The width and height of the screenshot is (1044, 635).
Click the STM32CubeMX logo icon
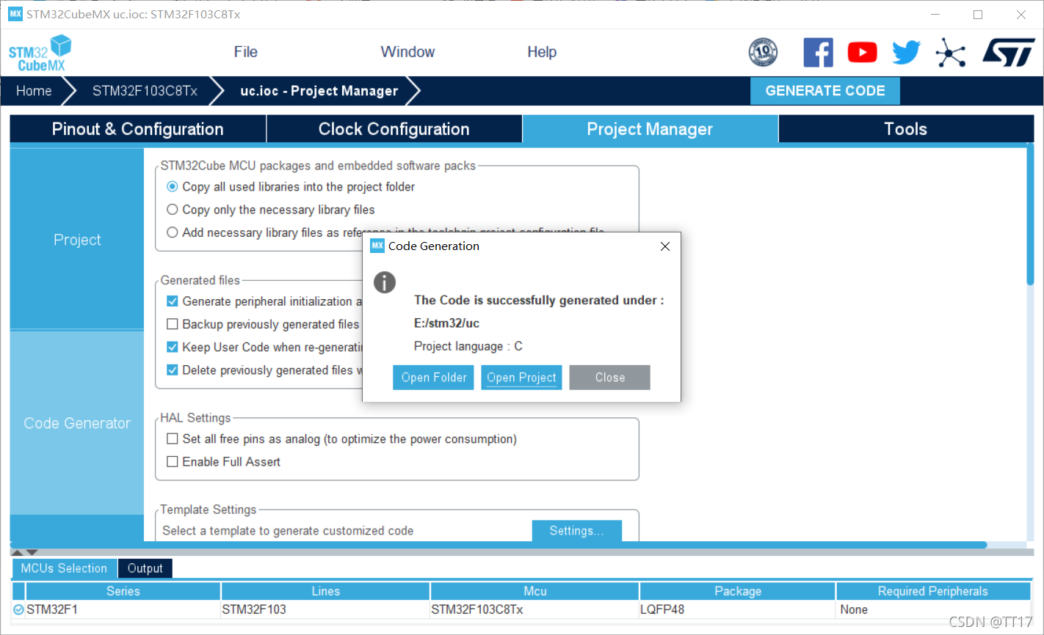[x=40, y=53]
